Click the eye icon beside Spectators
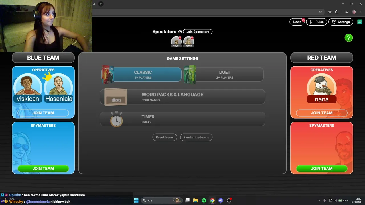Image resolution: width=365 pixels, height=205 pixels. click(180, 32)
